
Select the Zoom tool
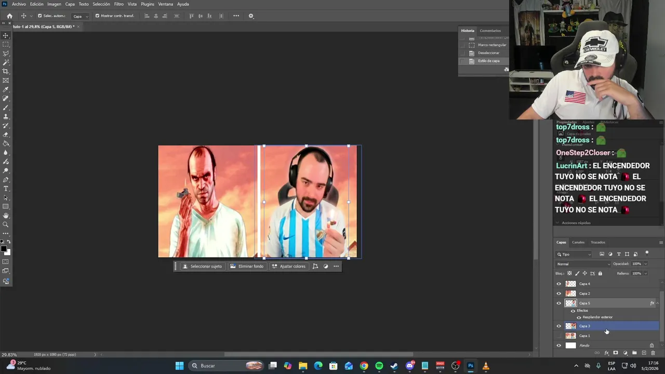click(x=6, y=224)
